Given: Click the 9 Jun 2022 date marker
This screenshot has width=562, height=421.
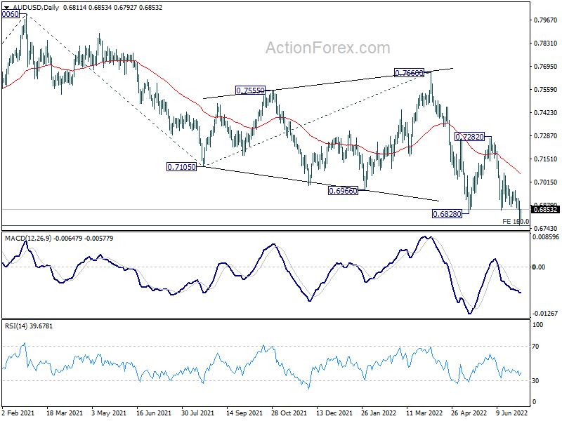Looking at the screenshot, I should (514, 414).
